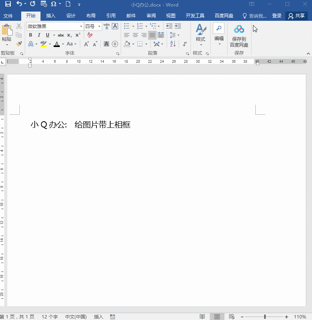The width and height of the screenshot is (312, 320).
Task: Toggle bold formatting
Action: [x=30, y=35]
